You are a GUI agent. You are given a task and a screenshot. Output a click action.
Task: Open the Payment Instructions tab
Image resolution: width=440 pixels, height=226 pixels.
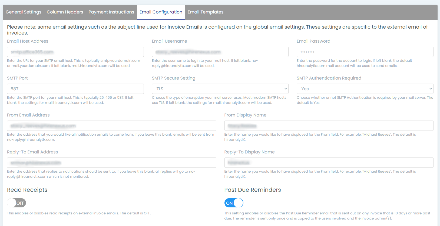coord(111,12)
